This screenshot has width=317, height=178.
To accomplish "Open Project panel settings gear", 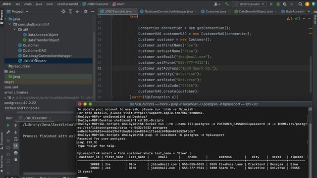I will click(86, 11).
